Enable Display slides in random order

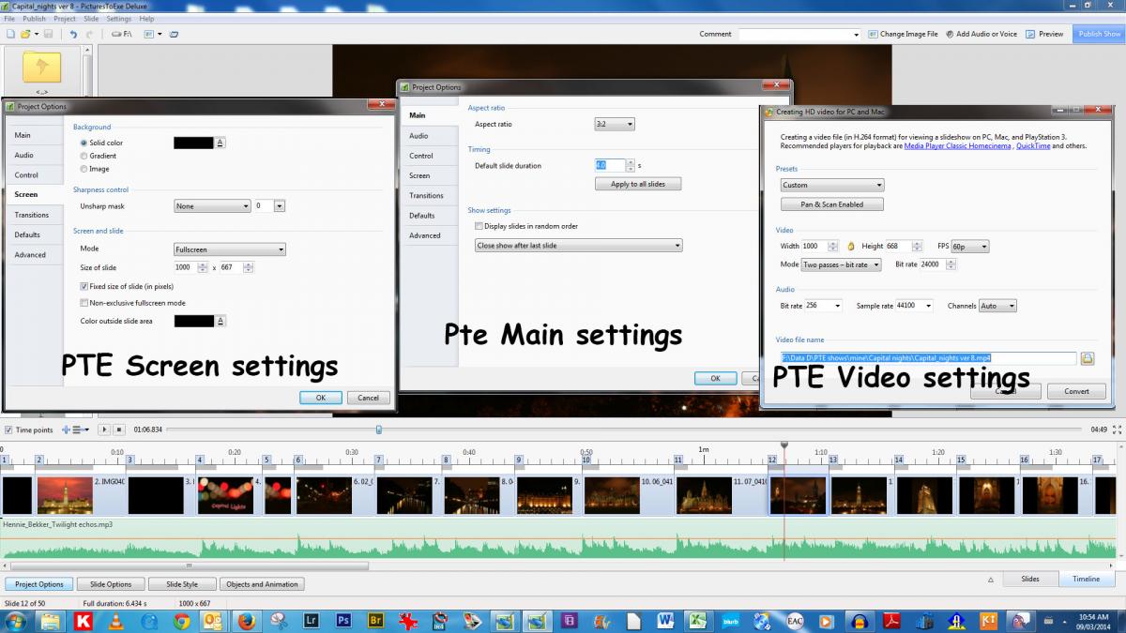pos(479,226)
